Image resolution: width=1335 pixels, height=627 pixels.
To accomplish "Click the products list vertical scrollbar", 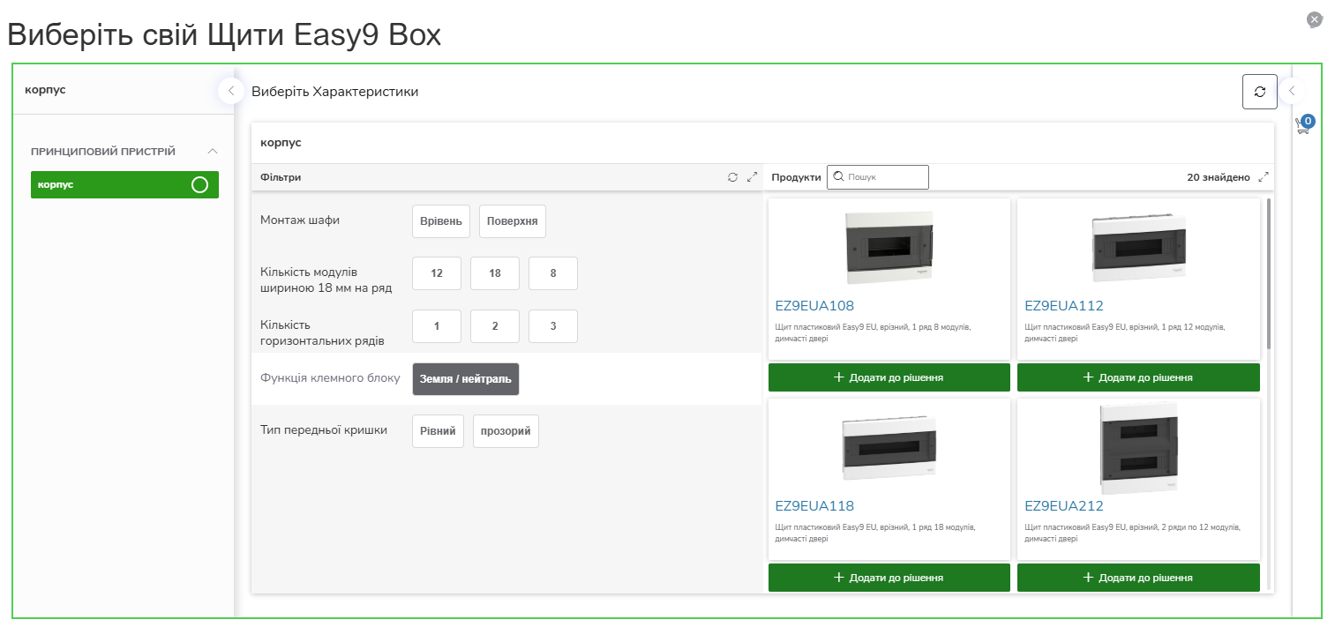I will pos(1269,273).
